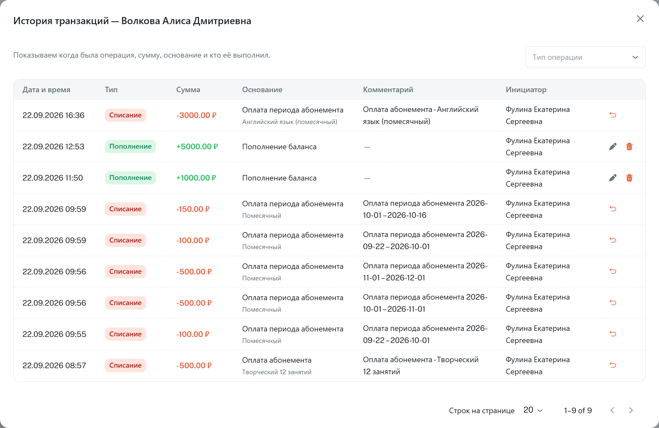Click the Списание badge at 16:36

(x=125, y=115)
